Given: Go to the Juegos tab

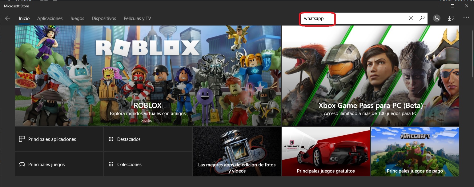Looking at the screenshot, I should pos(77,18).
